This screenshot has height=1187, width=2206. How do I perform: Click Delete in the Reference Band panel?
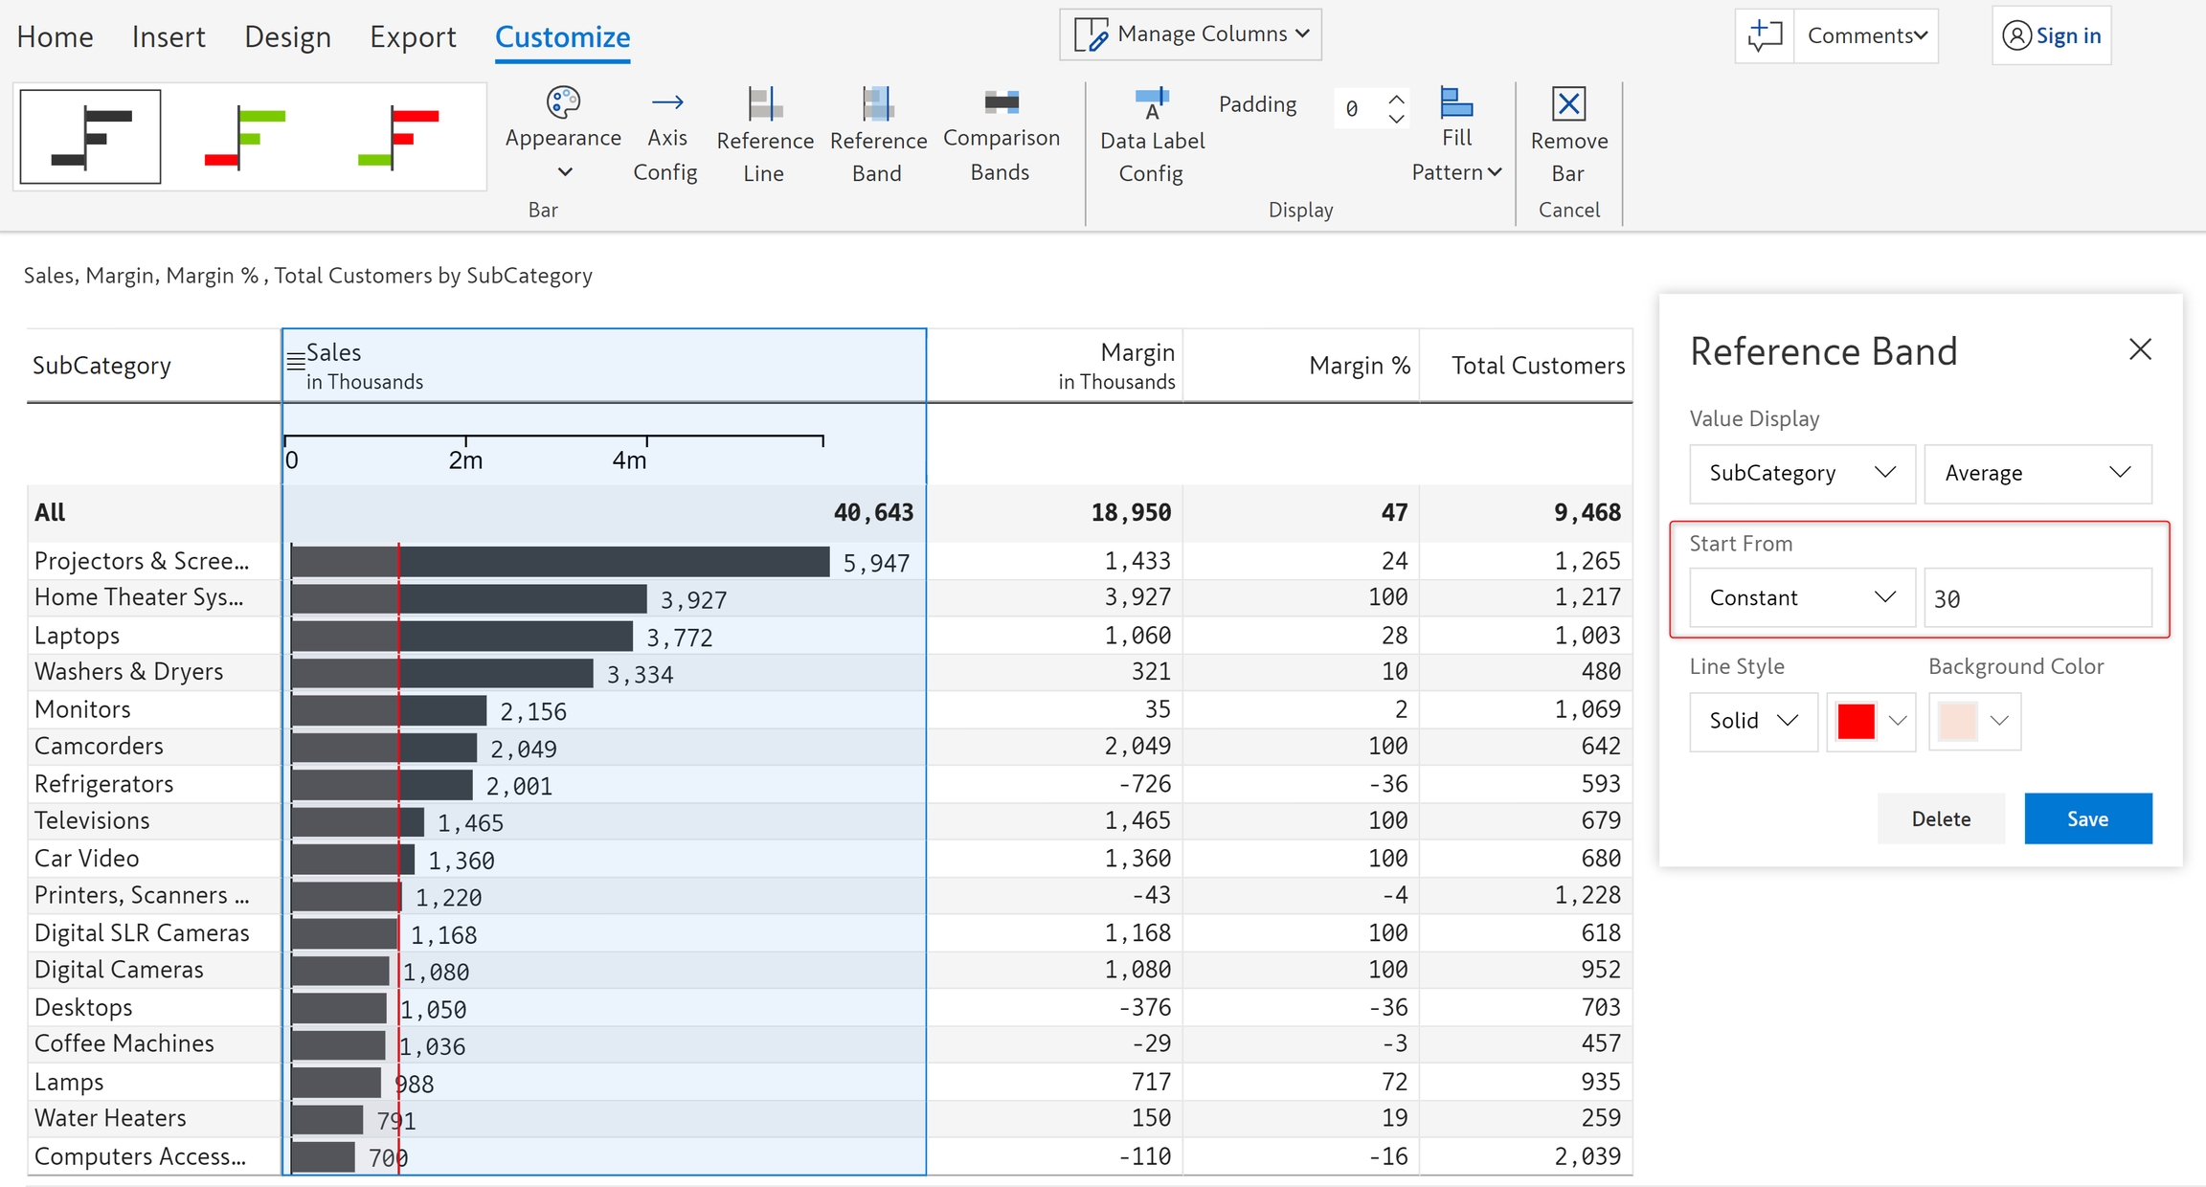pos(1940,818)
